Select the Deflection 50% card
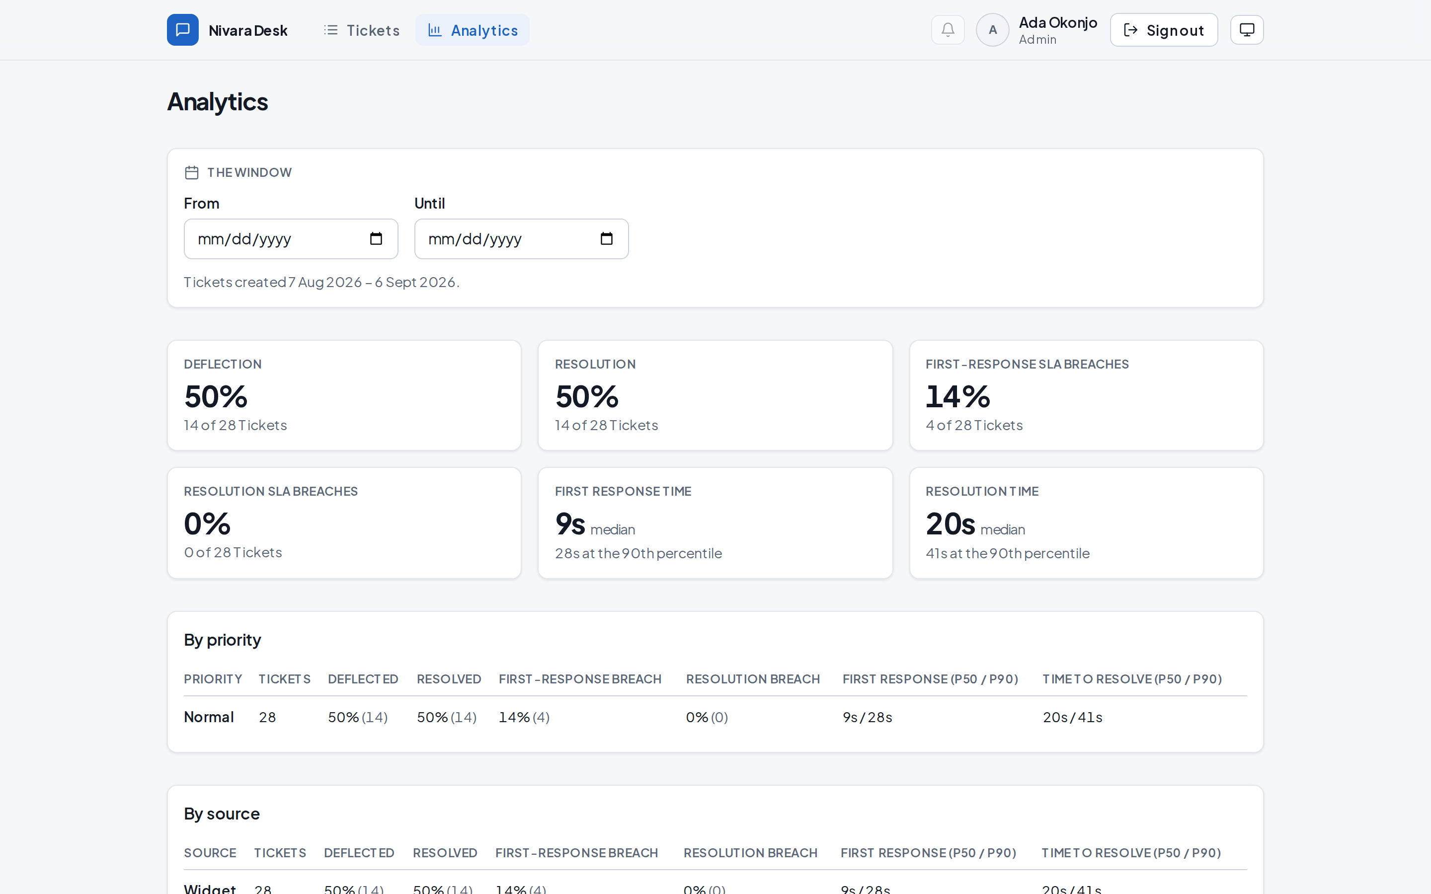 (344, 395)
